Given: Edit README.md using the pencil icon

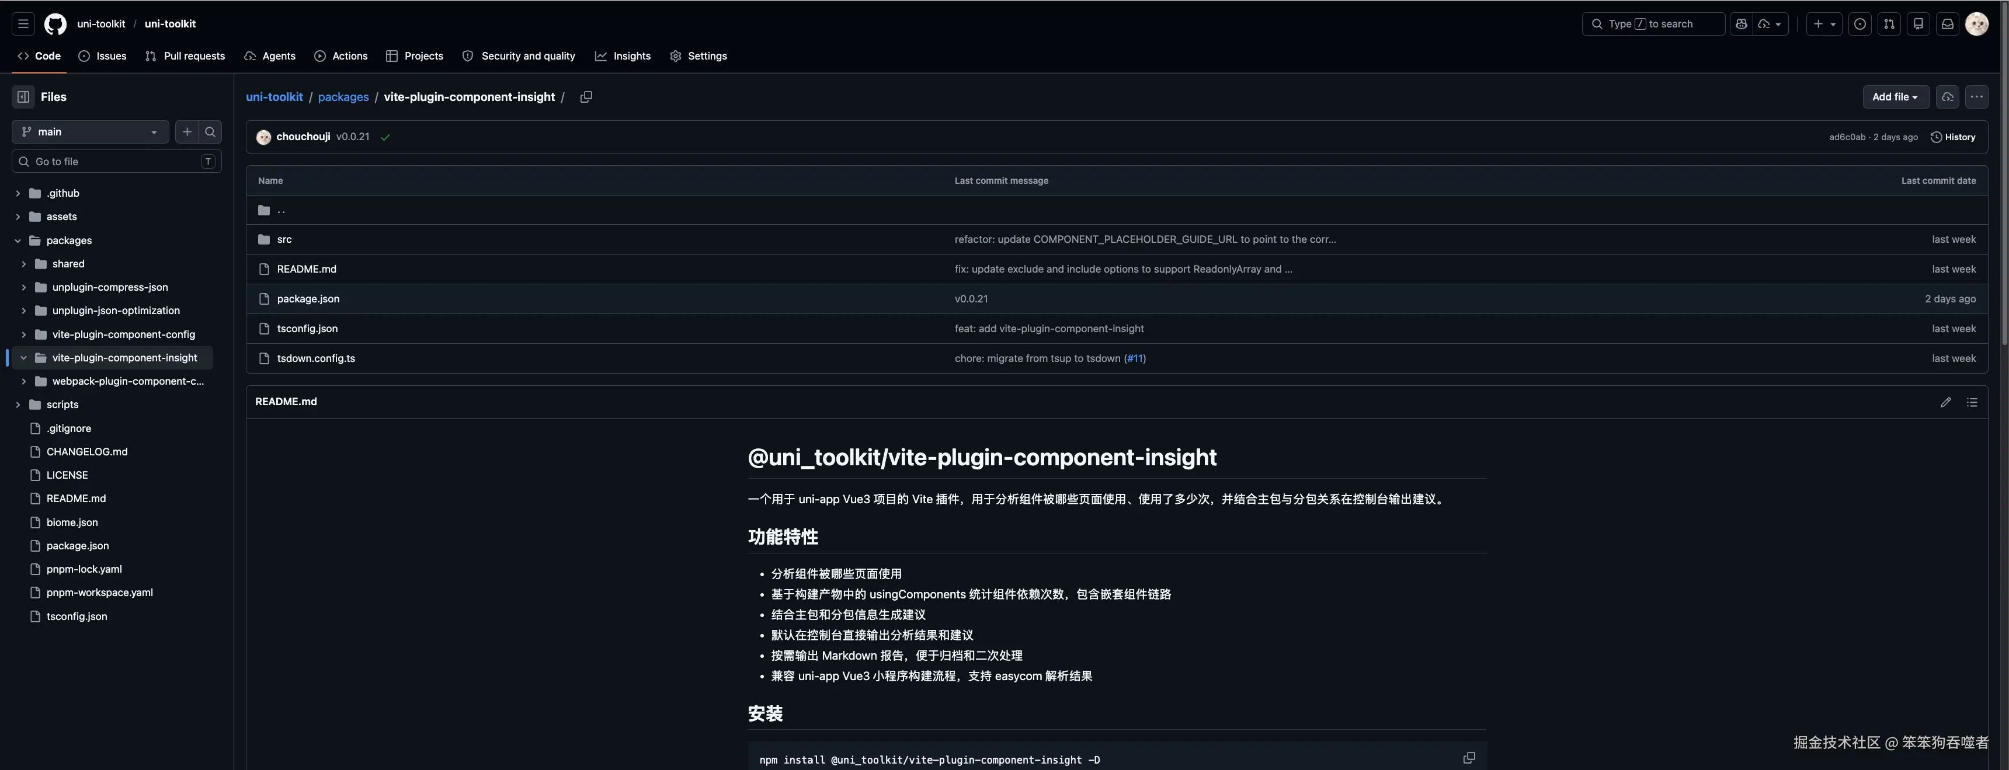Looking at the screenshot, I should (1946, 402).
